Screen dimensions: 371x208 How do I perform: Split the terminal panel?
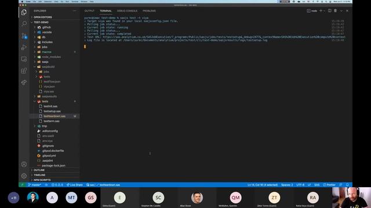click(330, 10)
